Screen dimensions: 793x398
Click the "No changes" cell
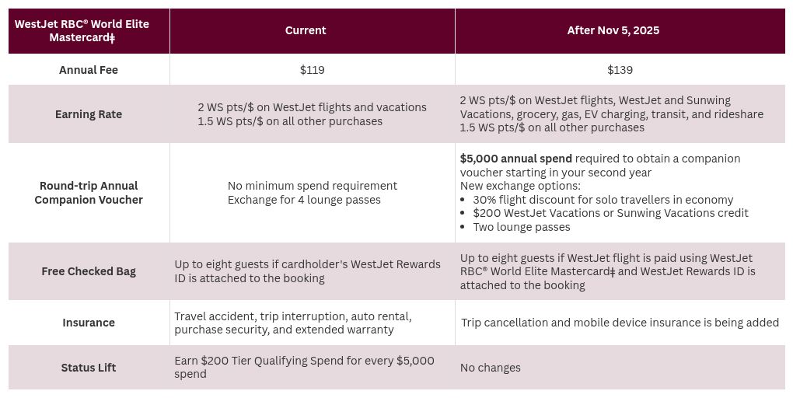[490, 368]
